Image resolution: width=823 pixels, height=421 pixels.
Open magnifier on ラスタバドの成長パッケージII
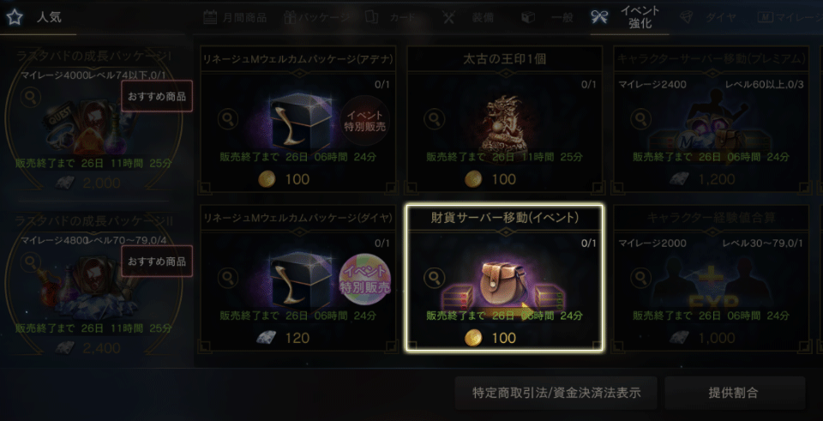click(32, 263)
